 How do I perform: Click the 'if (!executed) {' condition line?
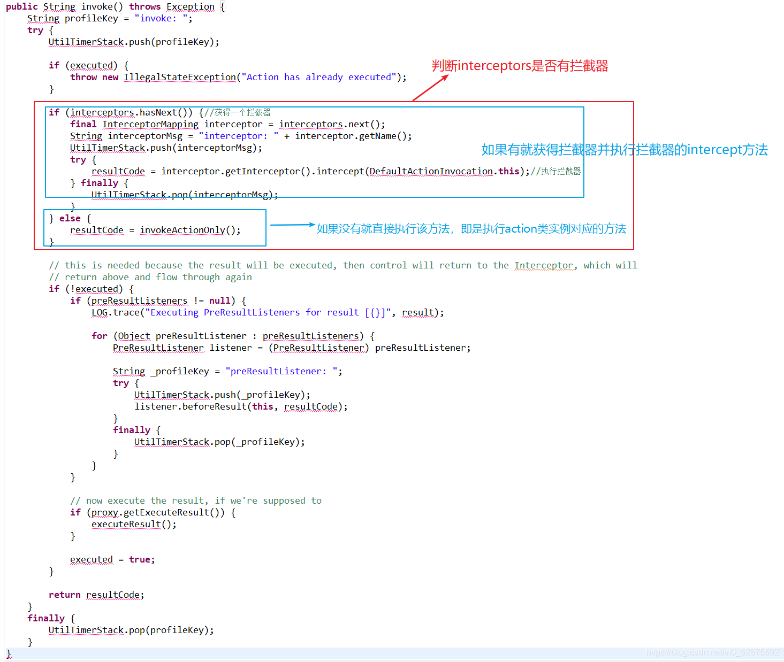coord(91,289)
